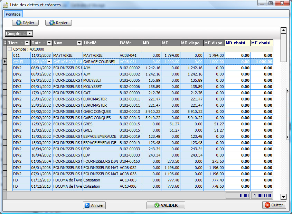The height and width of the screenshot is (214, 292).
Task: Click the MC column header
Action: 171,43
